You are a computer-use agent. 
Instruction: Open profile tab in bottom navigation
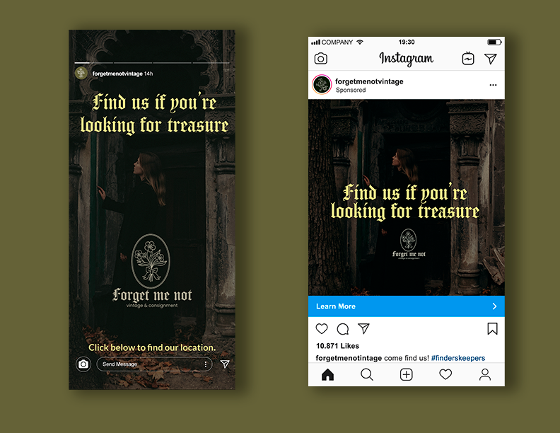coord(484,374)
